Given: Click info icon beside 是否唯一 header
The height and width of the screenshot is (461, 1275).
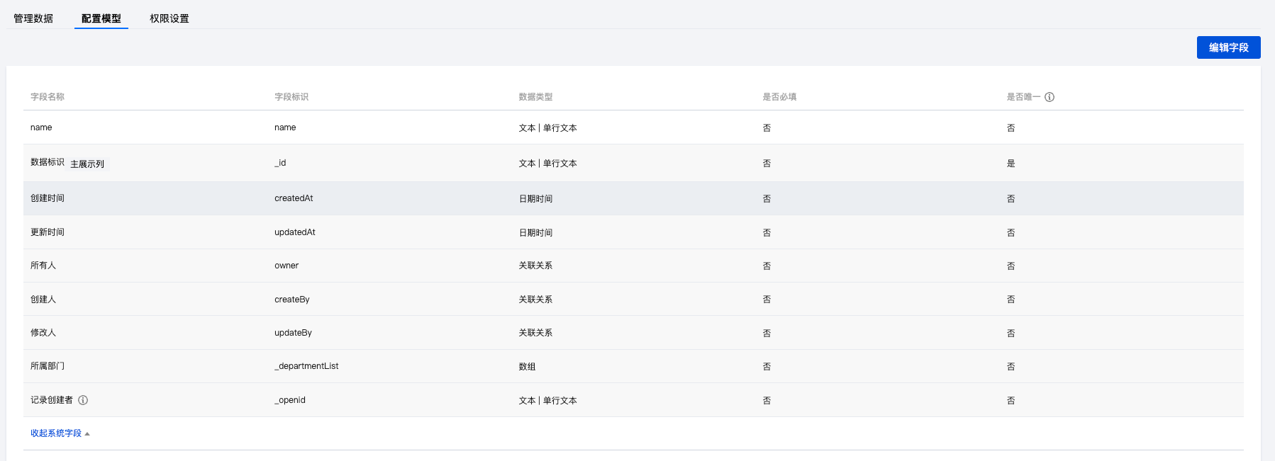Looking at the screenshot, I should click(x=1049, y=97).
